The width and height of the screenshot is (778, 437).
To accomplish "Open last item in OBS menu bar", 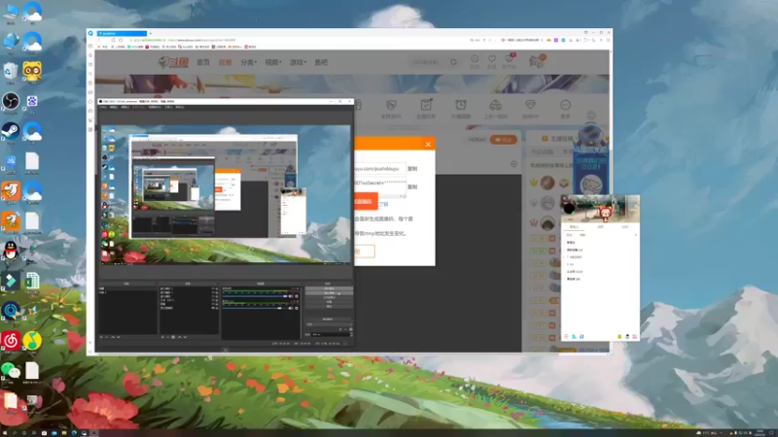I will [180, 107].
